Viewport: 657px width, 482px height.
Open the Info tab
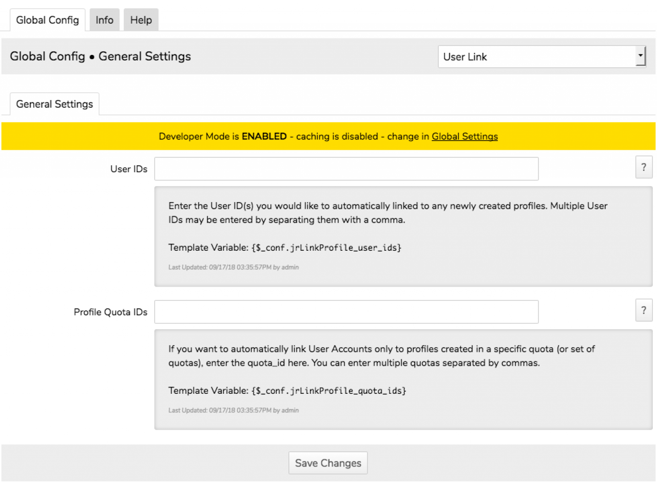point(105,20)
